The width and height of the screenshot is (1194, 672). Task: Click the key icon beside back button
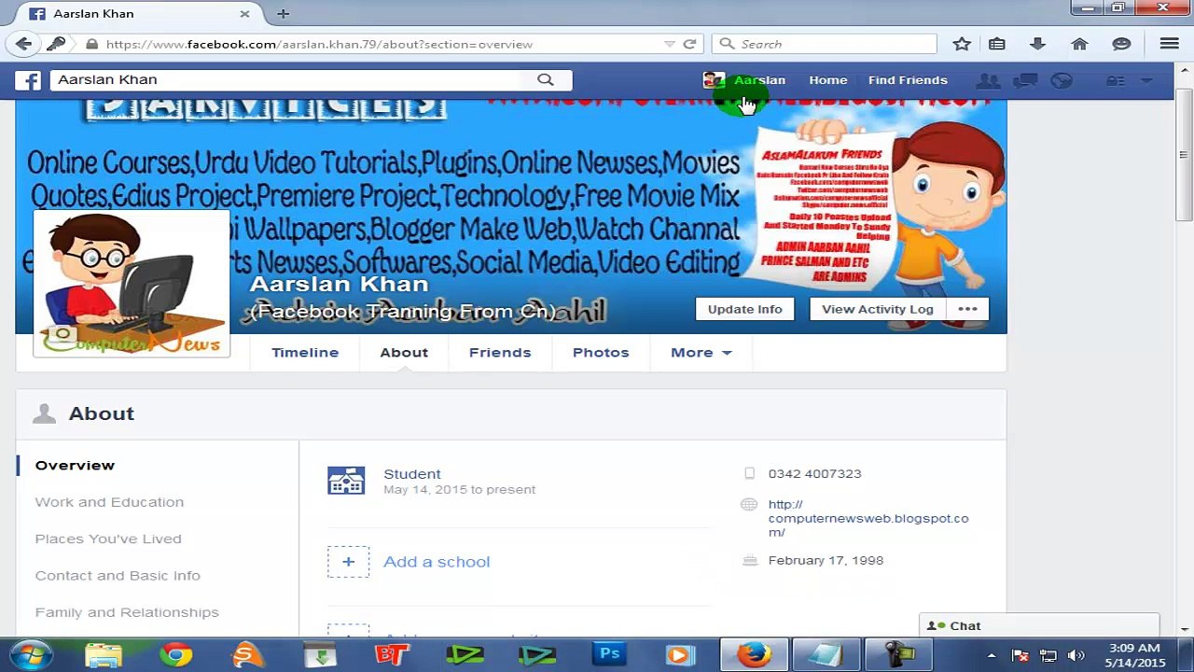tap(56, 44)
